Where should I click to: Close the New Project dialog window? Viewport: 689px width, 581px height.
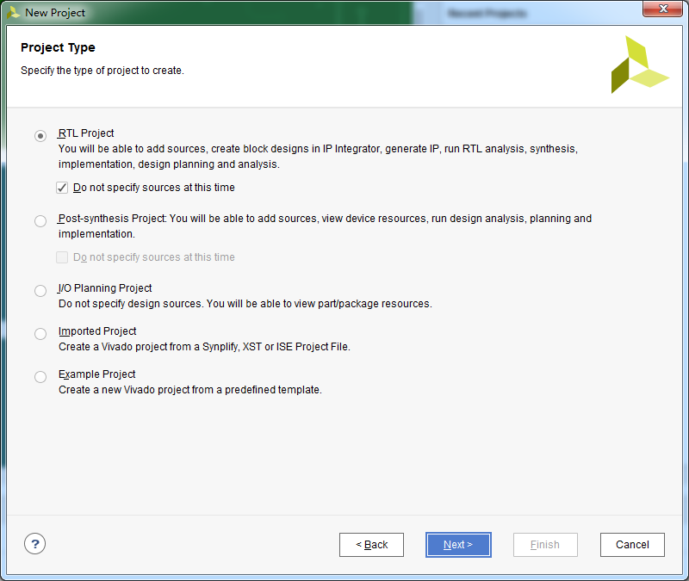(663, 9)
